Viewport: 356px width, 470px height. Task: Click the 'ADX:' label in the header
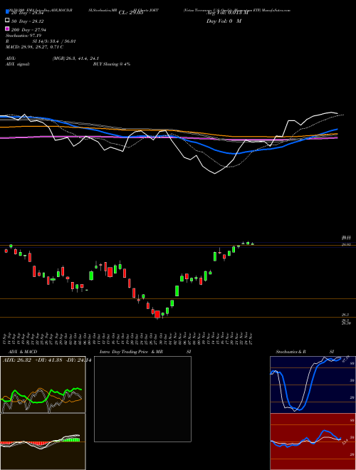click(x=11, y=58)
